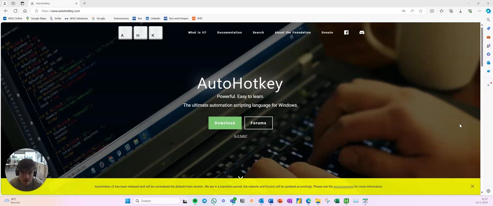
Task: Click the page vertical scrollbar thumb
Action: click(x=482, y=47)
